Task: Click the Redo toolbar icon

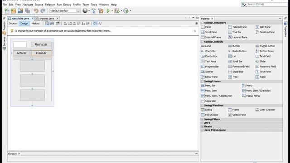Action: 43,11
